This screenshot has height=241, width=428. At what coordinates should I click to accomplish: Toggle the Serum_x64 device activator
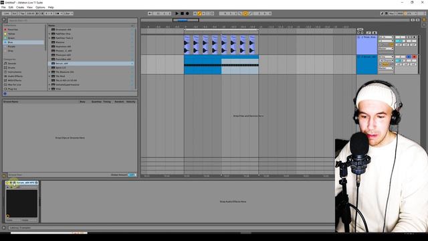click(x=7, y=183)
